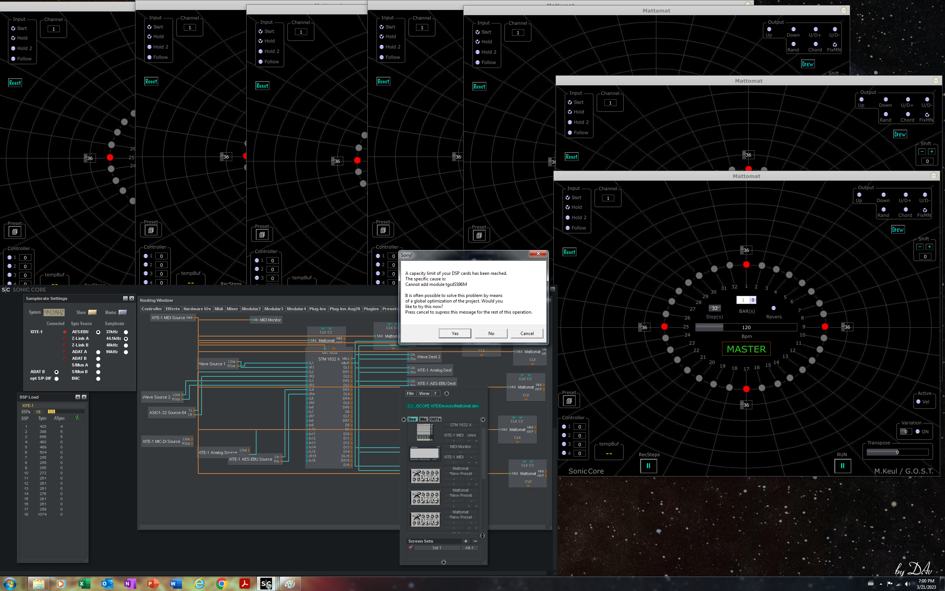Add a new screen set with plus icon
Viewport: 945px width, 591px height.
point(465,541)
